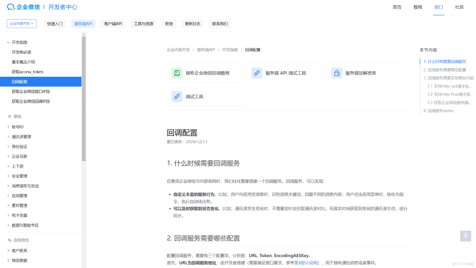The image size is (476, 268).
Task: Click the 调试工具 card icon
Action: click(176, 96)
